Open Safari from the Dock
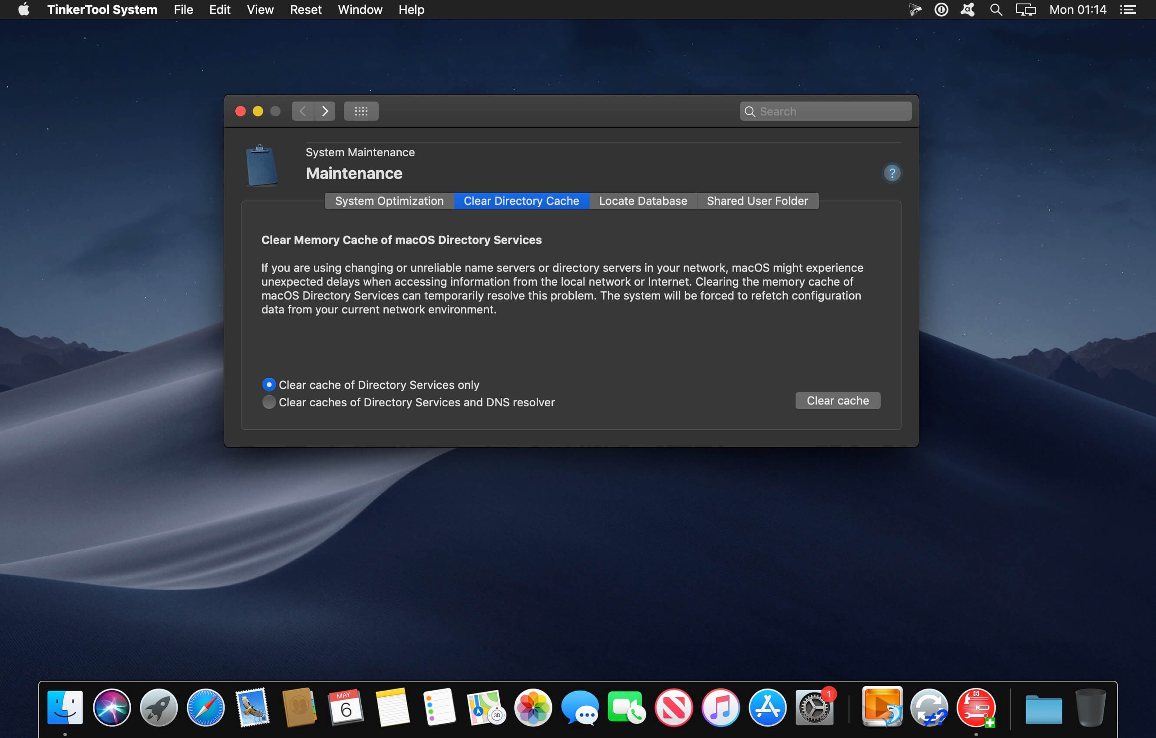1156x738 pixels. (205, 708)
